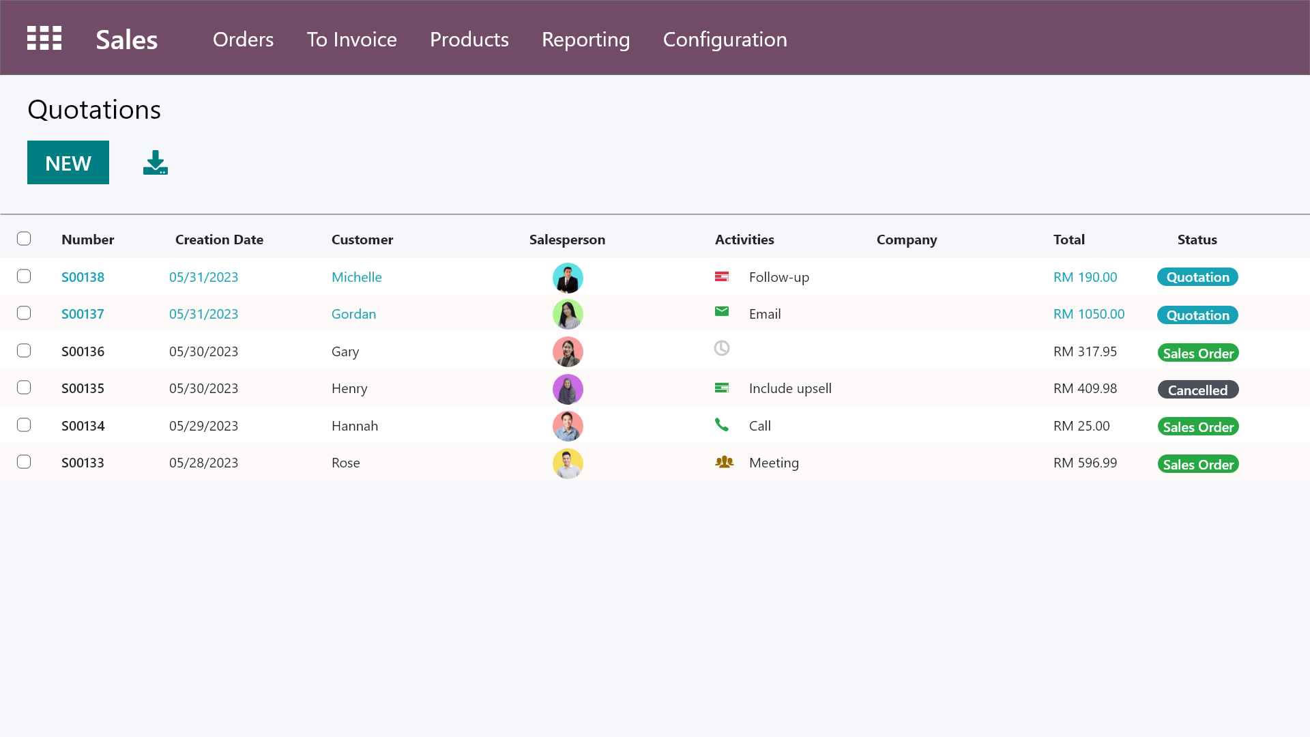Click the import records download icon
The height and width of the screenshot is (737, 1310).
tap(156, 163)
